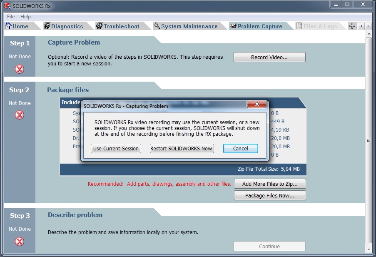Click the System Maintenance wrench icon

157,26
